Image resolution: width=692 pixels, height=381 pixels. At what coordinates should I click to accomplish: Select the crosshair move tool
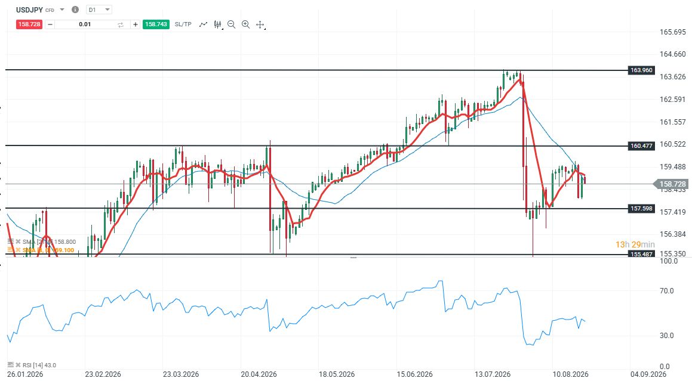tap(260, 24)
